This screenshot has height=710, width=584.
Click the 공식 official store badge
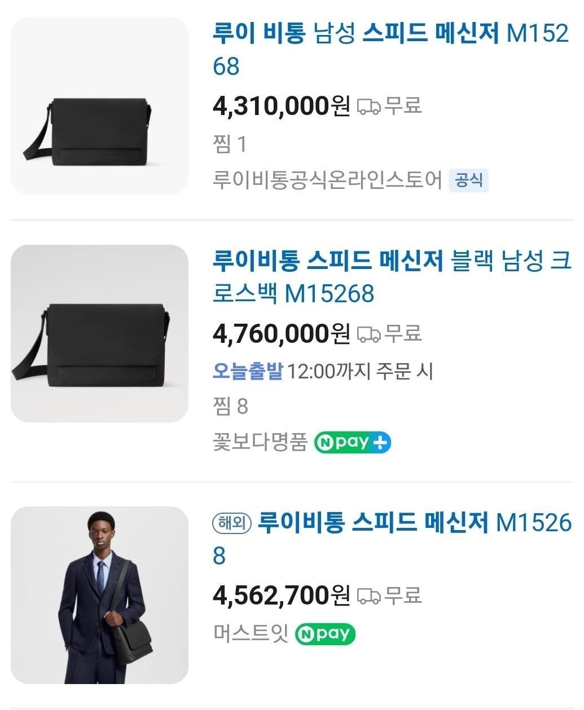[x=469, y=181]
